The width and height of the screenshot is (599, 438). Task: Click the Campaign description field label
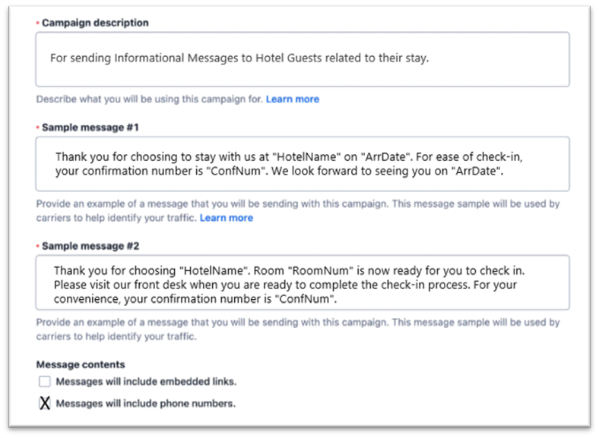pyautogui.click(x=95, y=23)
